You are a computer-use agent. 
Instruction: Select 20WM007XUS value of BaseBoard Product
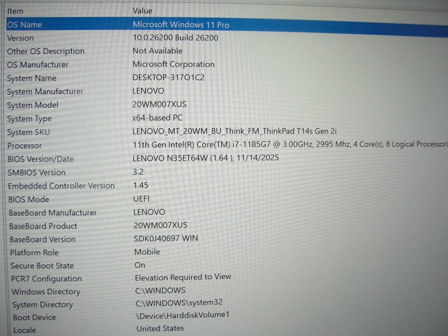pos(160,225)
